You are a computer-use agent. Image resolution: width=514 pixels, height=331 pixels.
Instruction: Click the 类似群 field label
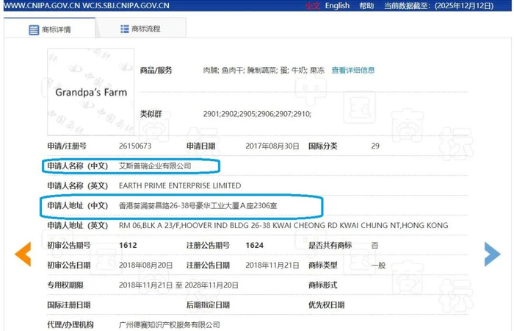(151, 114)
